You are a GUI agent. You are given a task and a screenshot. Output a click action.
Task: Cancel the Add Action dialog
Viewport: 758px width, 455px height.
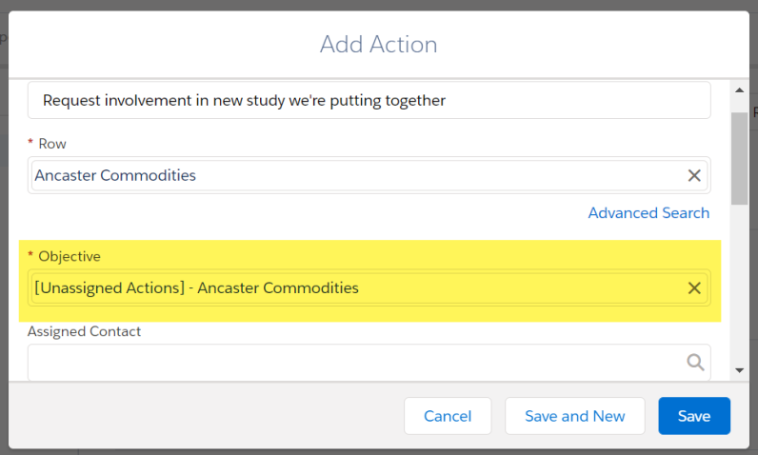click(448, 416)
